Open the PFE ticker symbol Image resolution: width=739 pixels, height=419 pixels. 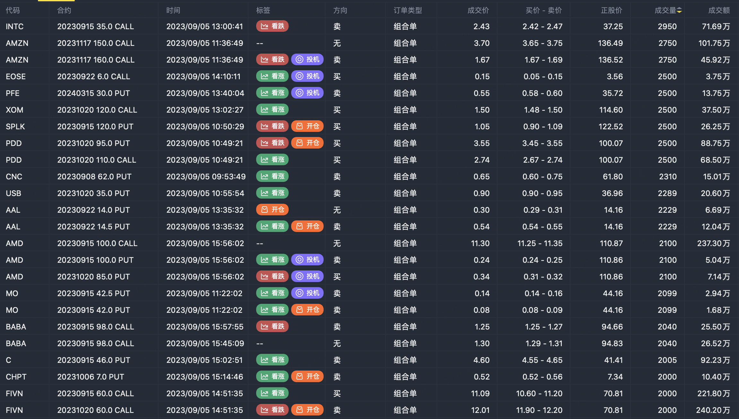click(13, 93)
